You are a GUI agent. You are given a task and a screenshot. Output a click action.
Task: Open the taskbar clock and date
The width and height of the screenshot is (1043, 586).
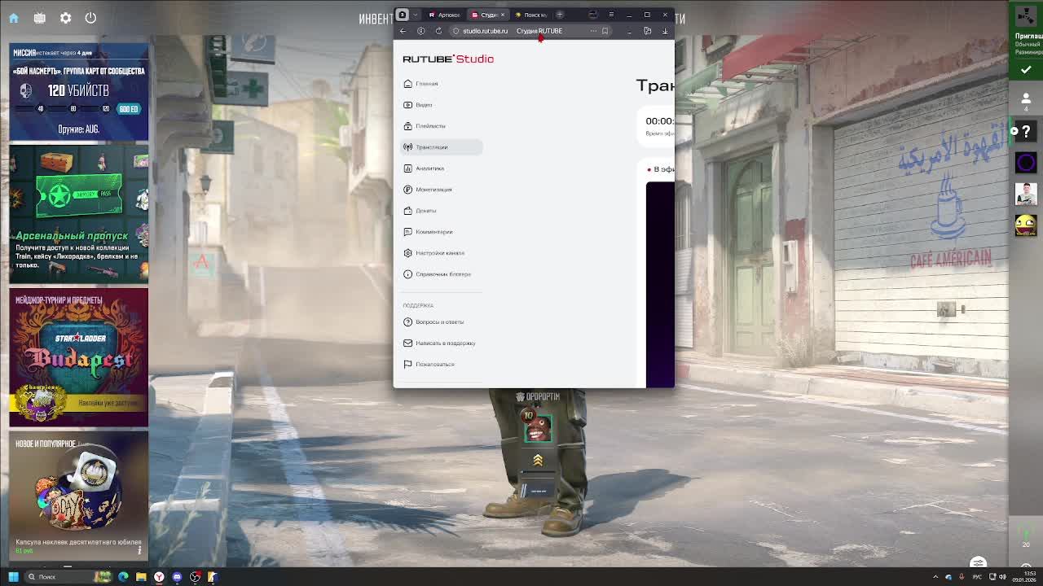pos(1024,577)
